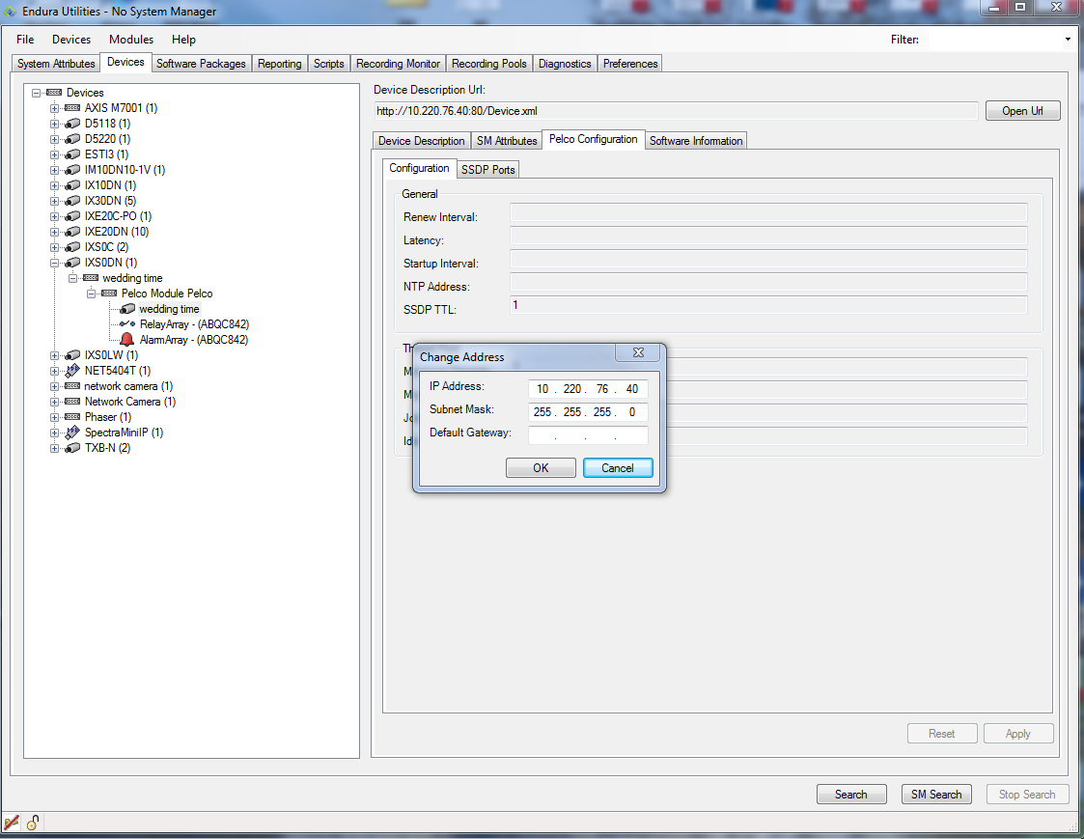Select the wedding time camera icon
The width and height of the screenshot is (1084, 839).
[127, 309]
